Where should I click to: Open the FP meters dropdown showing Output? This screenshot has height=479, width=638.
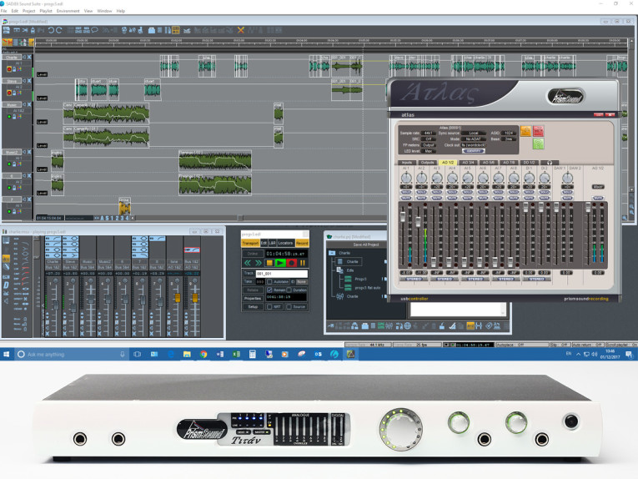coord(428,145)
